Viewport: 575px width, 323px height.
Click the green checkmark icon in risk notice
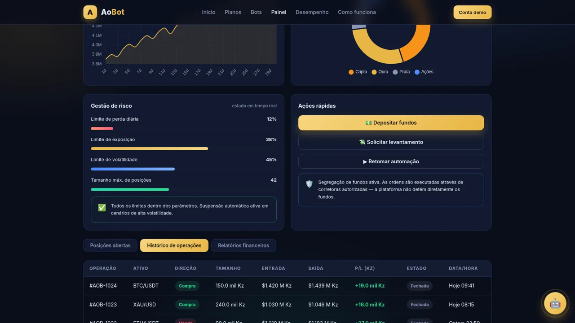click(102, 208)
